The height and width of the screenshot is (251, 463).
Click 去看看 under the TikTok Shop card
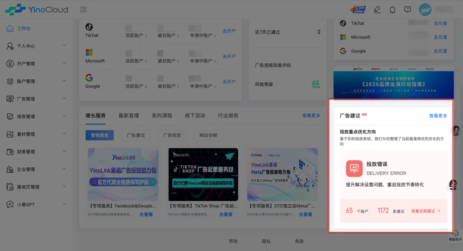pyautogui.click(x=225, y=215)
